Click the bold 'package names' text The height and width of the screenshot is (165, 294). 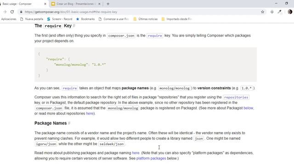point(135,88)
